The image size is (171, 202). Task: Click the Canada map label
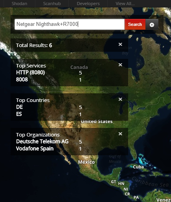pos(79,67)
